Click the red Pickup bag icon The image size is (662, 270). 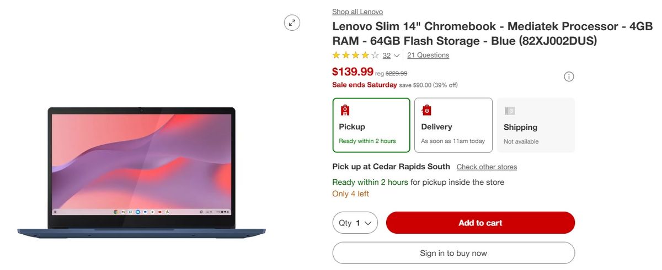(345, 110)
